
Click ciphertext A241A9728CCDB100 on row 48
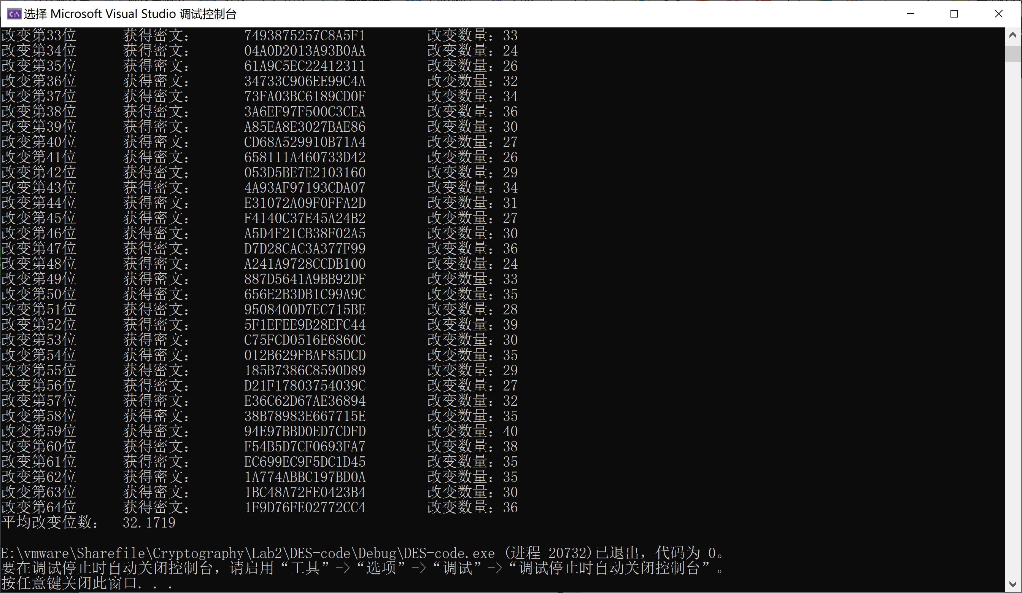(305, 264)
